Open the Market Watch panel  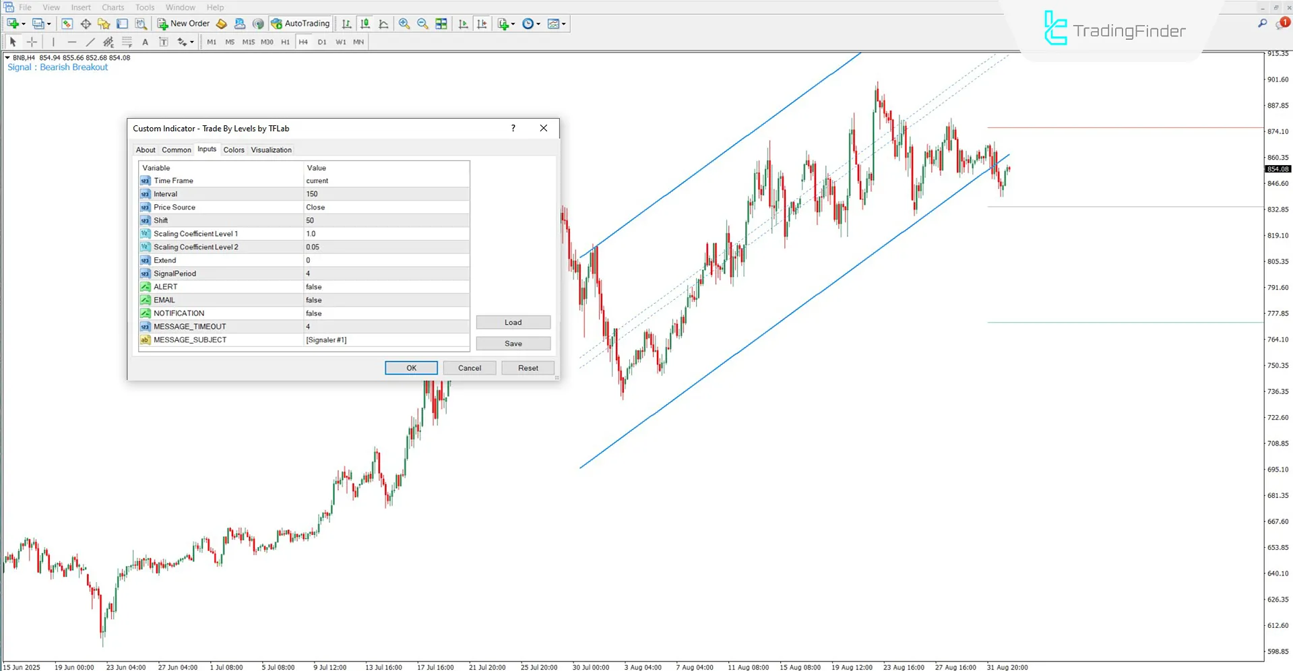67,23
